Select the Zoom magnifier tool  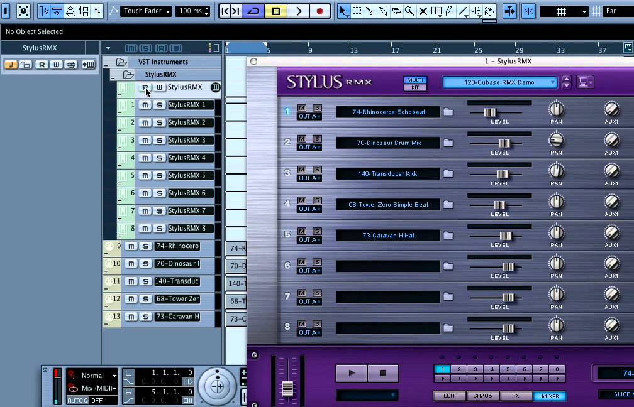coord(409,11)
